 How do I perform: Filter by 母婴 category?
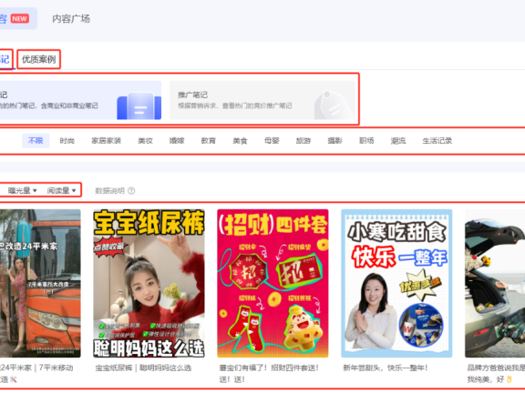[x=272, y=141]
